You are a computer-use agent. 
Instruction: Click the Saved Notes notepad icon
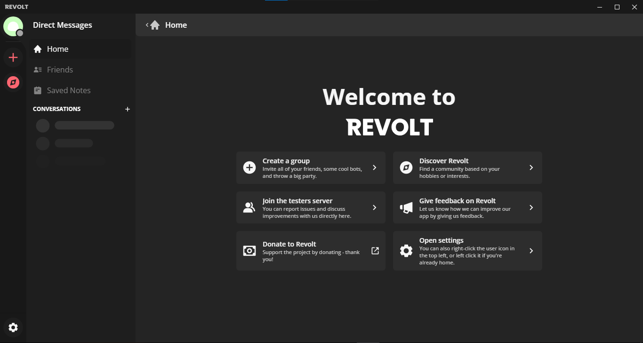pyautogui.click(x=38, y=90)
